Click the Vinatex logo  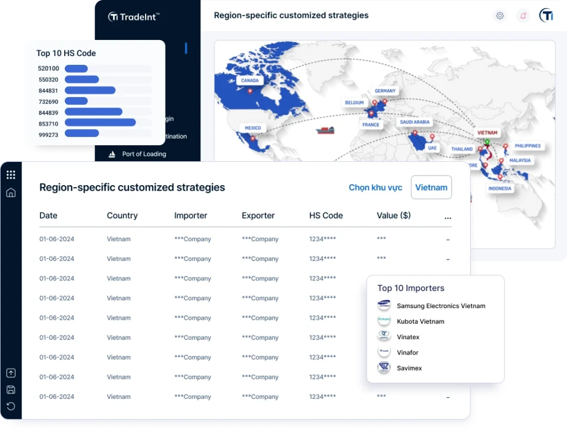click(x=384, y=336)
